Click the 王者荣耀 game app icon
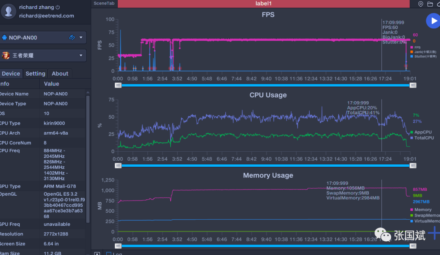This screenshot has width=440, height=255. click(x=6, y=55)
